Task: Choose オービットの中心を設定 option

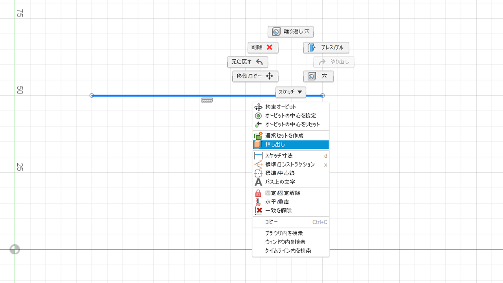Action: pyautogui.click(x=290, y=116)
